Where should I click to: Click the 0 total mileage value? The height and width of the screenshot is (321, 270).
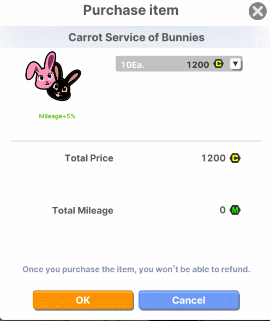coord(223,210)
